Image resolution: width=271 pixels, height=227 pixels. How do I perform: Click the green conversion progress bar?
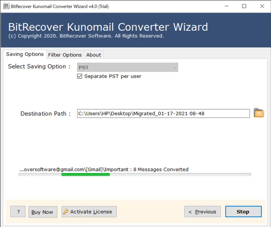[x=135, y=175]
